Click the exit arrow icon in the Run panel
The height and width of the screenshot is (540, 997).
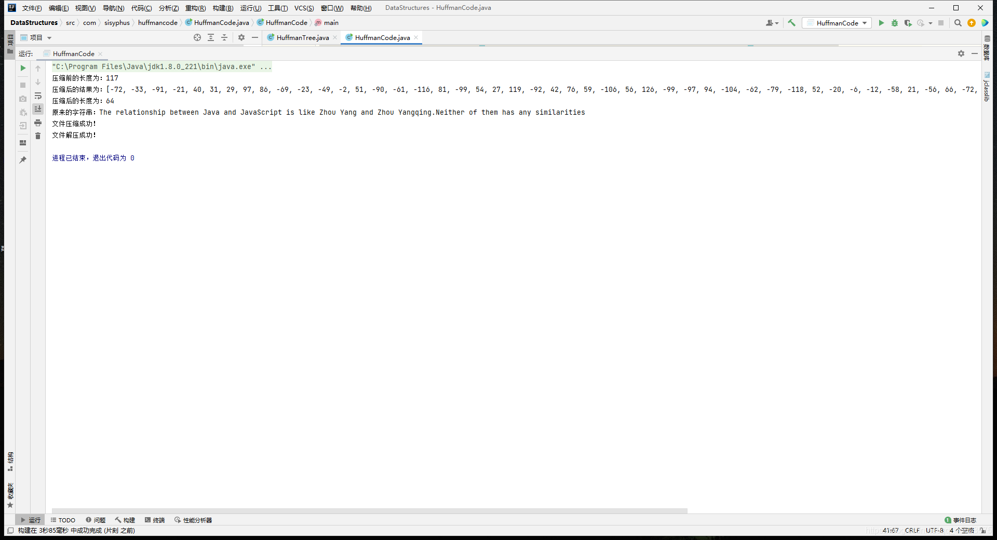pyautogui.click(x=23, y=126)
